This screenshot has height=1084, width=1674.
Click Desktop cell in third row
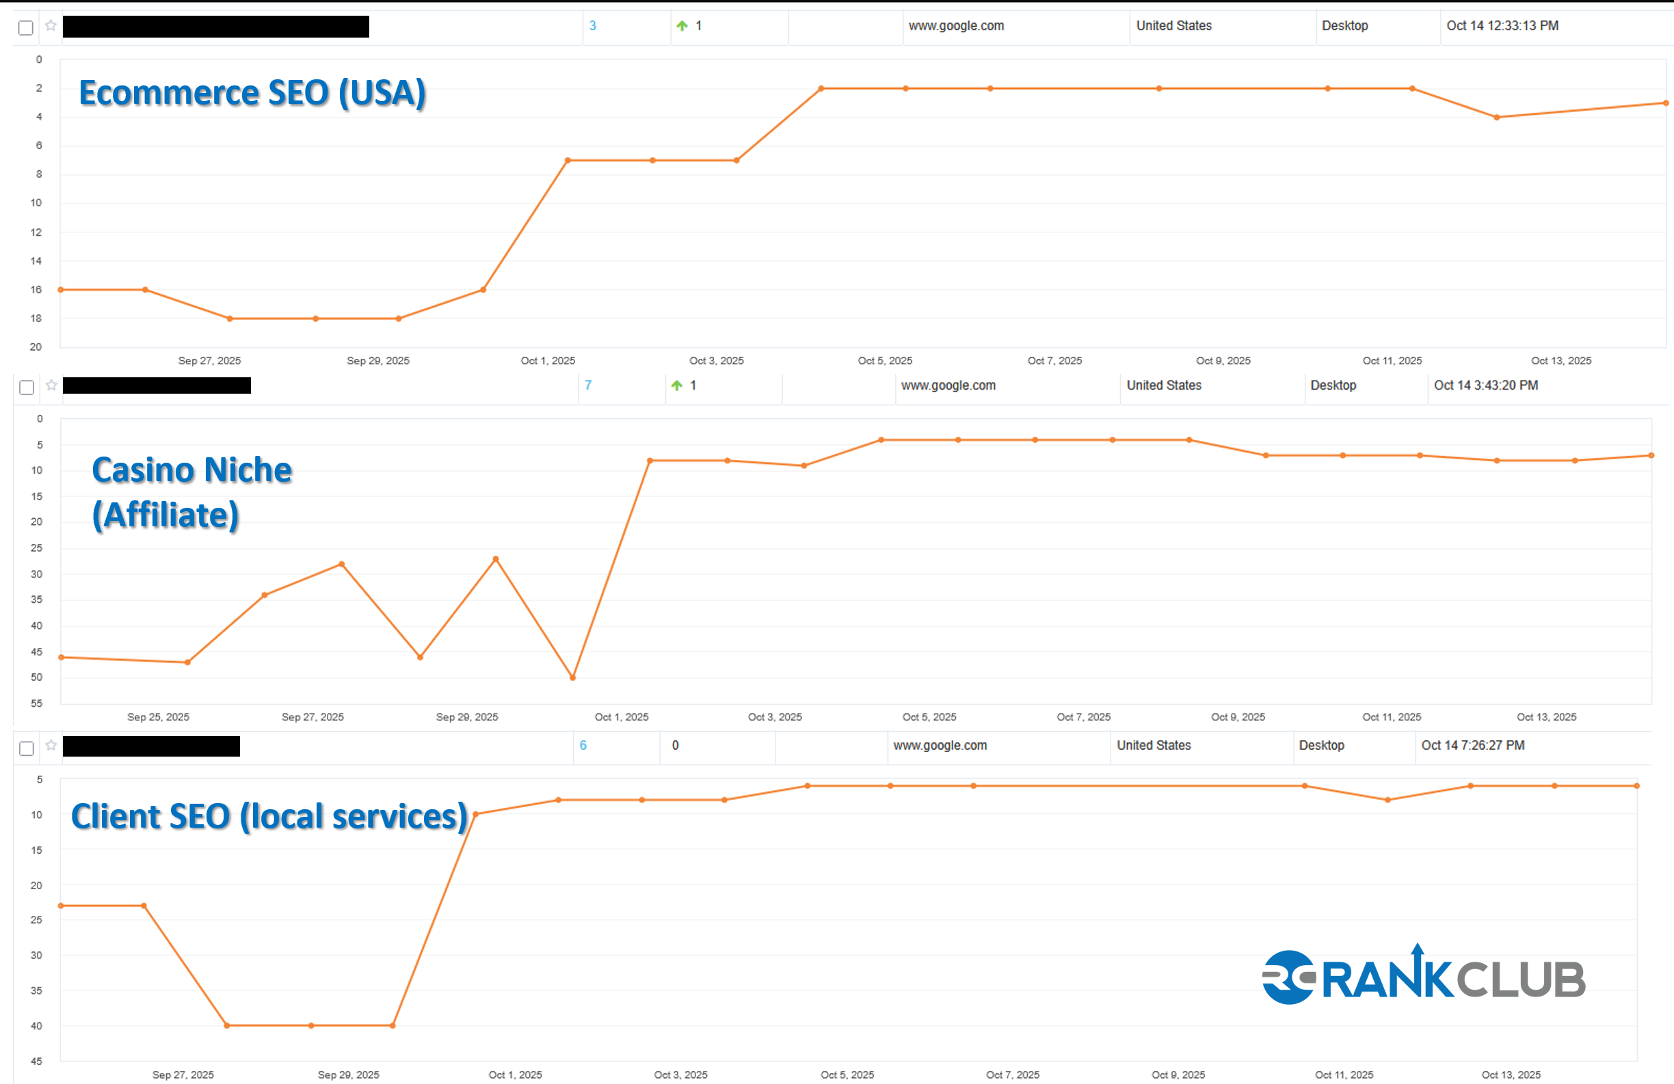tap(1321, 745)
